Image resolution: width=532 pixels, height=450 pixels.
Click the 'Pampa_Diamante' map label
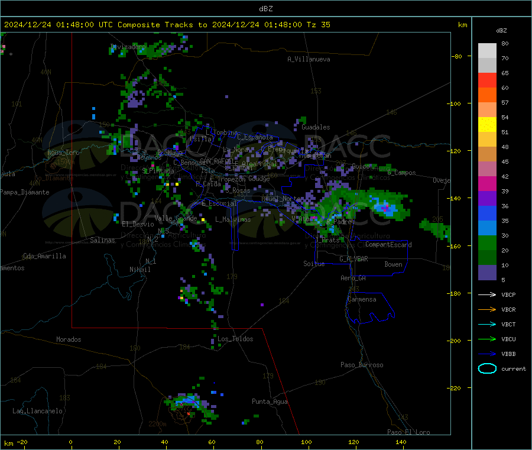tap(25, 192)
